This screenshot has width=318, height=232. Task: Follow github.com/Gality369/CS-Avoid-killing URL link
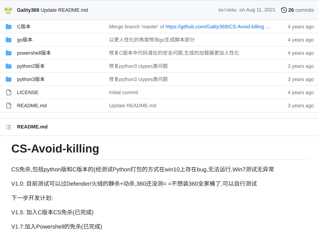click(x=214, y=27)
